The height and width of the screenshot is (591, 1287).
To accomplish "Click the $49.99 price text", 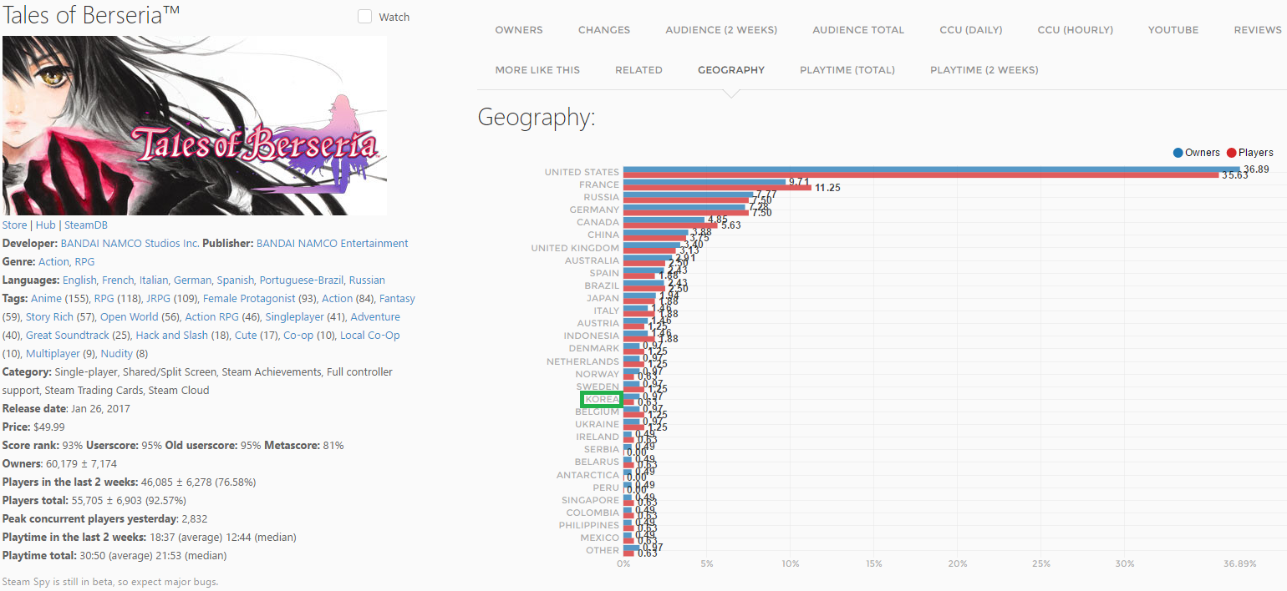I will 48,427.
